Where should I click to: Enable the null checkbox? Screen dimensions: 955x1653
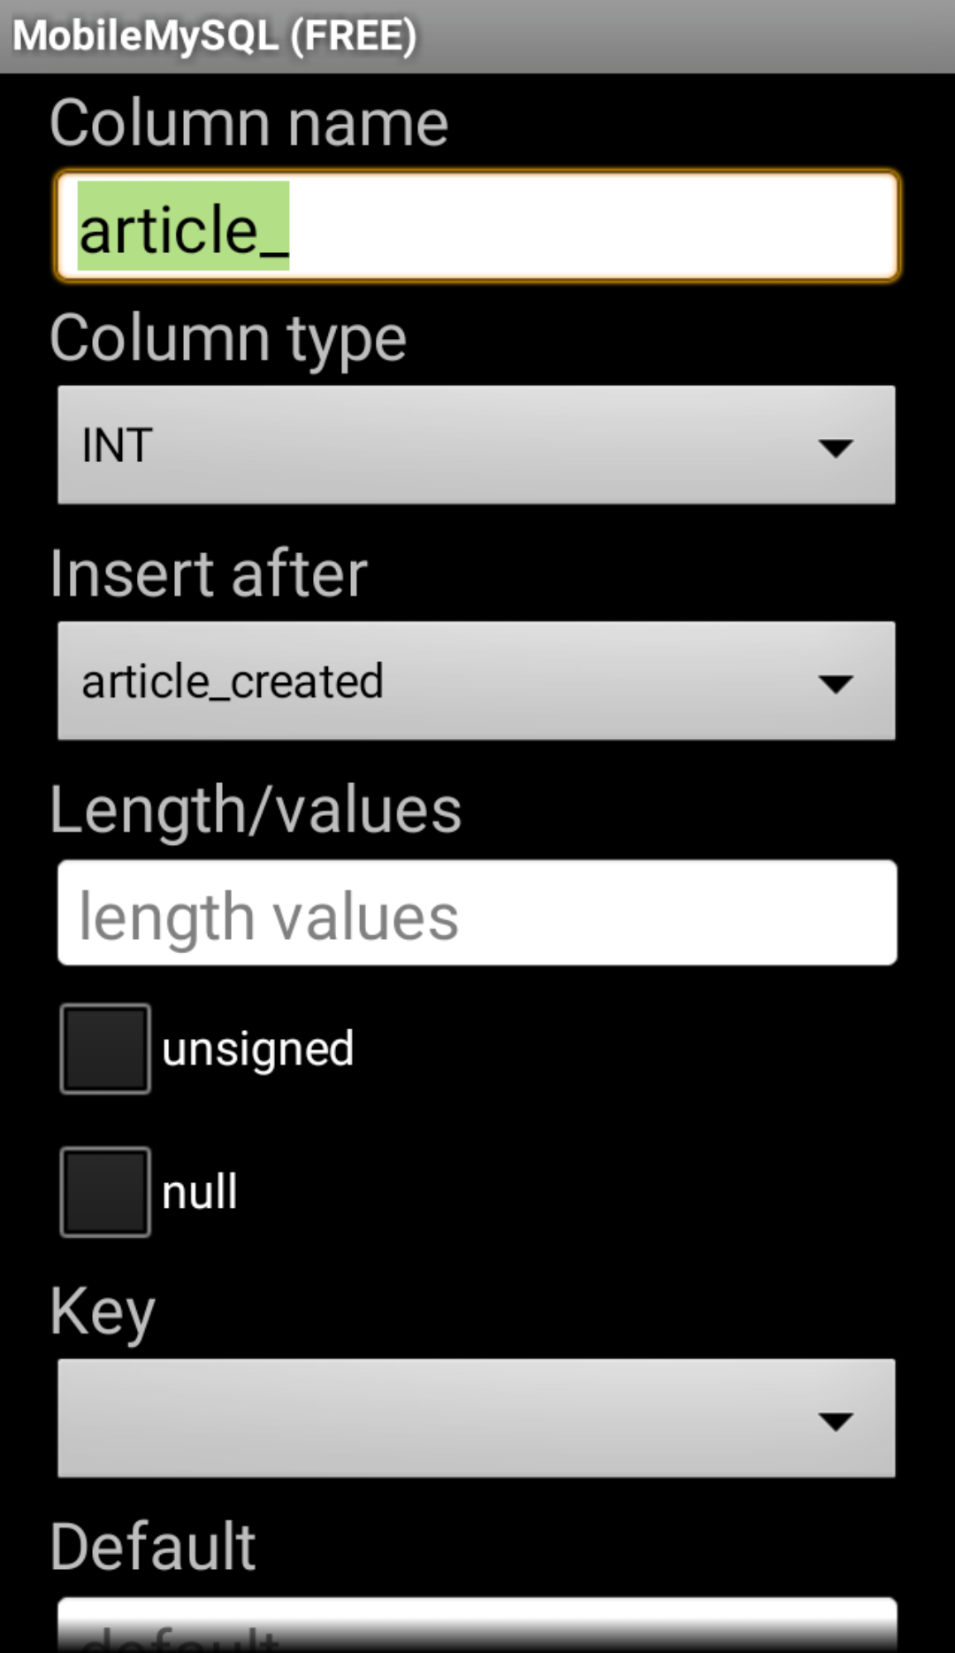(105, 1192)
